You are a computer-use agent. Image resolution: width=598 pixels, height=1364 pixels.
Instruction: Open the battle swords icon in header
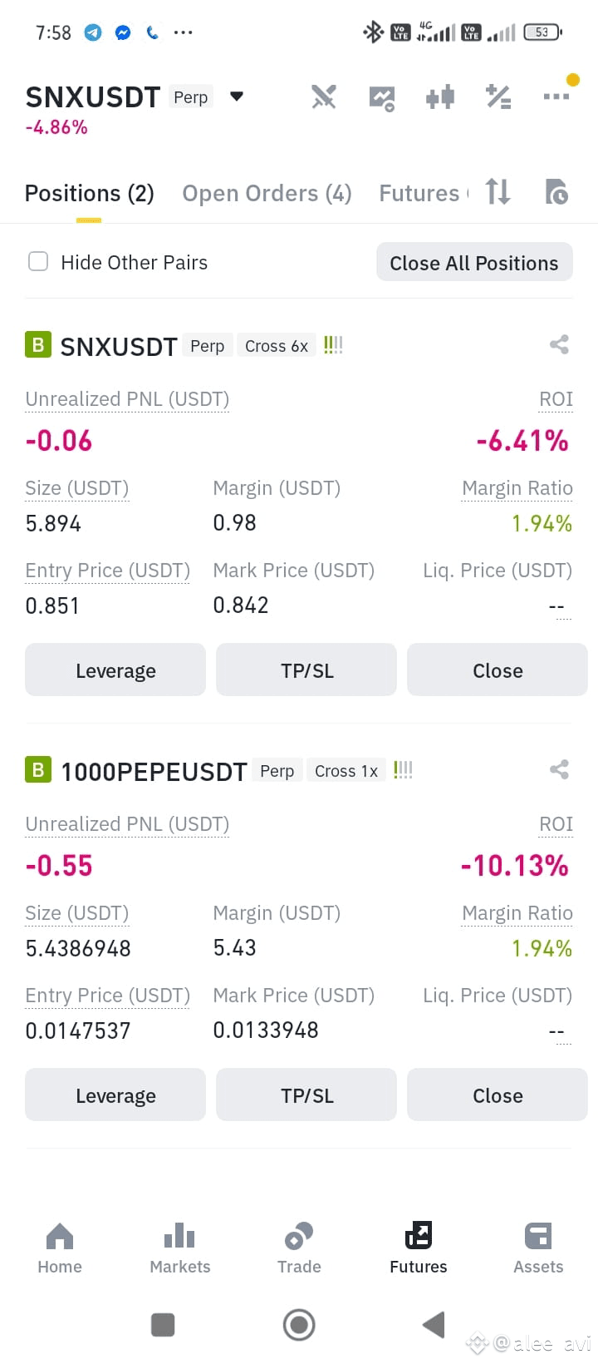[x=324, y=97]
